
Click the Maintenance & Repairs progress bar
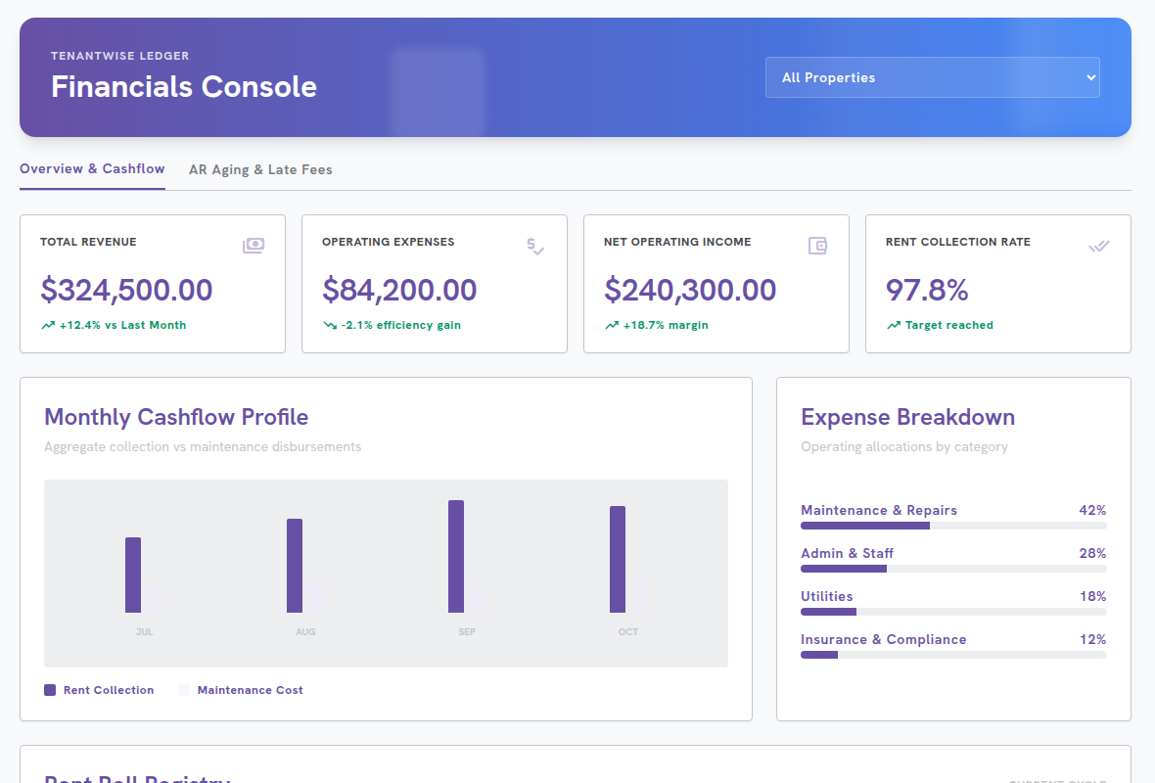[x=953, y=526]
